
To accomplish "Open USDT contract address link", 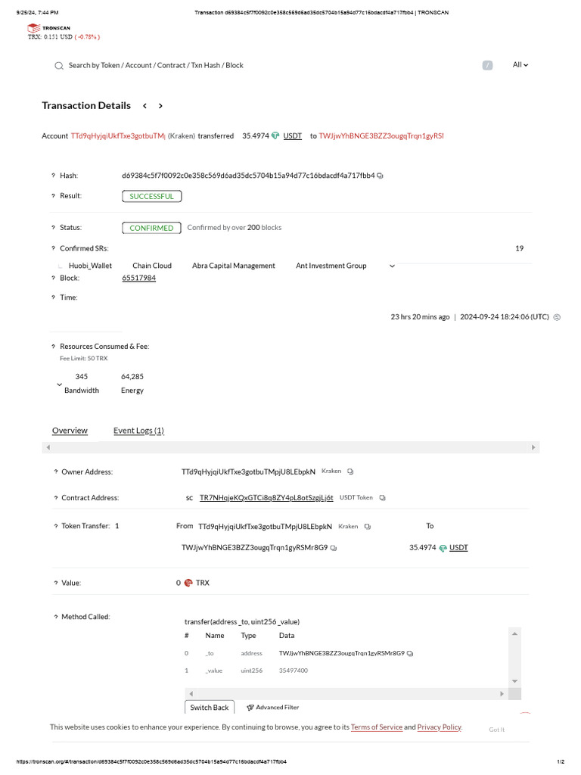I will (266, 498).
